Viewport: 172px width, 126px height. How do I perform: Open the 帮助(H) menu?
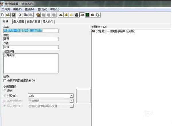coord(55,9)
